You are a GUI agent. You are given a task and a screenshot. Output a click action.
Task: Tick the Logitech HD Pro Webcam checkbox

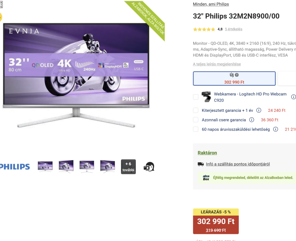[x=196, y=97]
